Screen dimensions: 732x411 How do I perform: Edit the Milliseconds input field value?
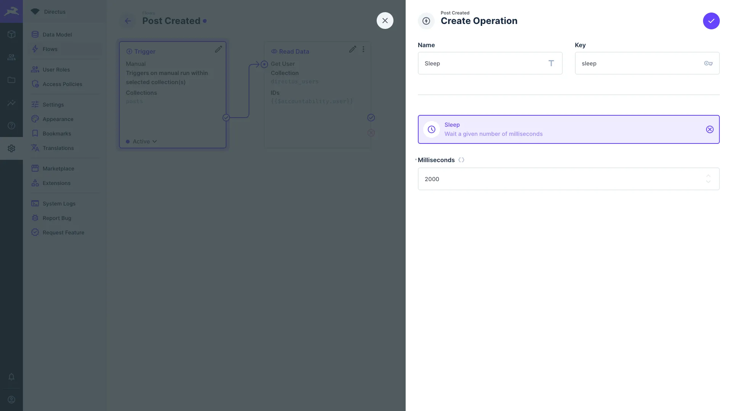(x=568, y=178)
